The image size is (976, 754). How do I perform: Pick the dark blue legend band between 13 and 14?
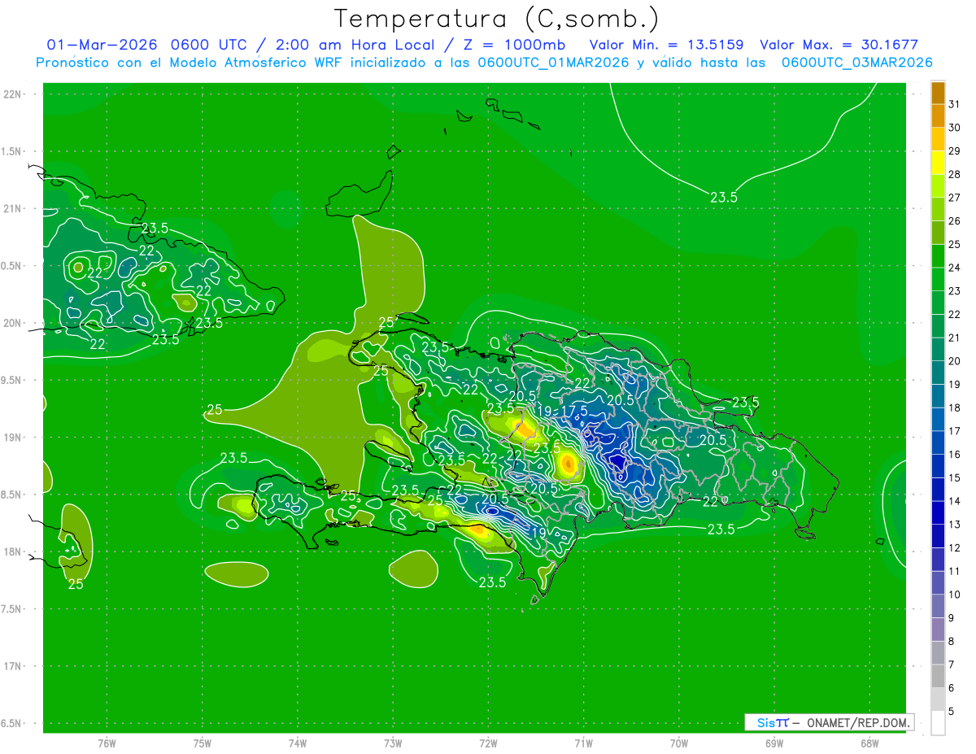[x=938, y=512]
